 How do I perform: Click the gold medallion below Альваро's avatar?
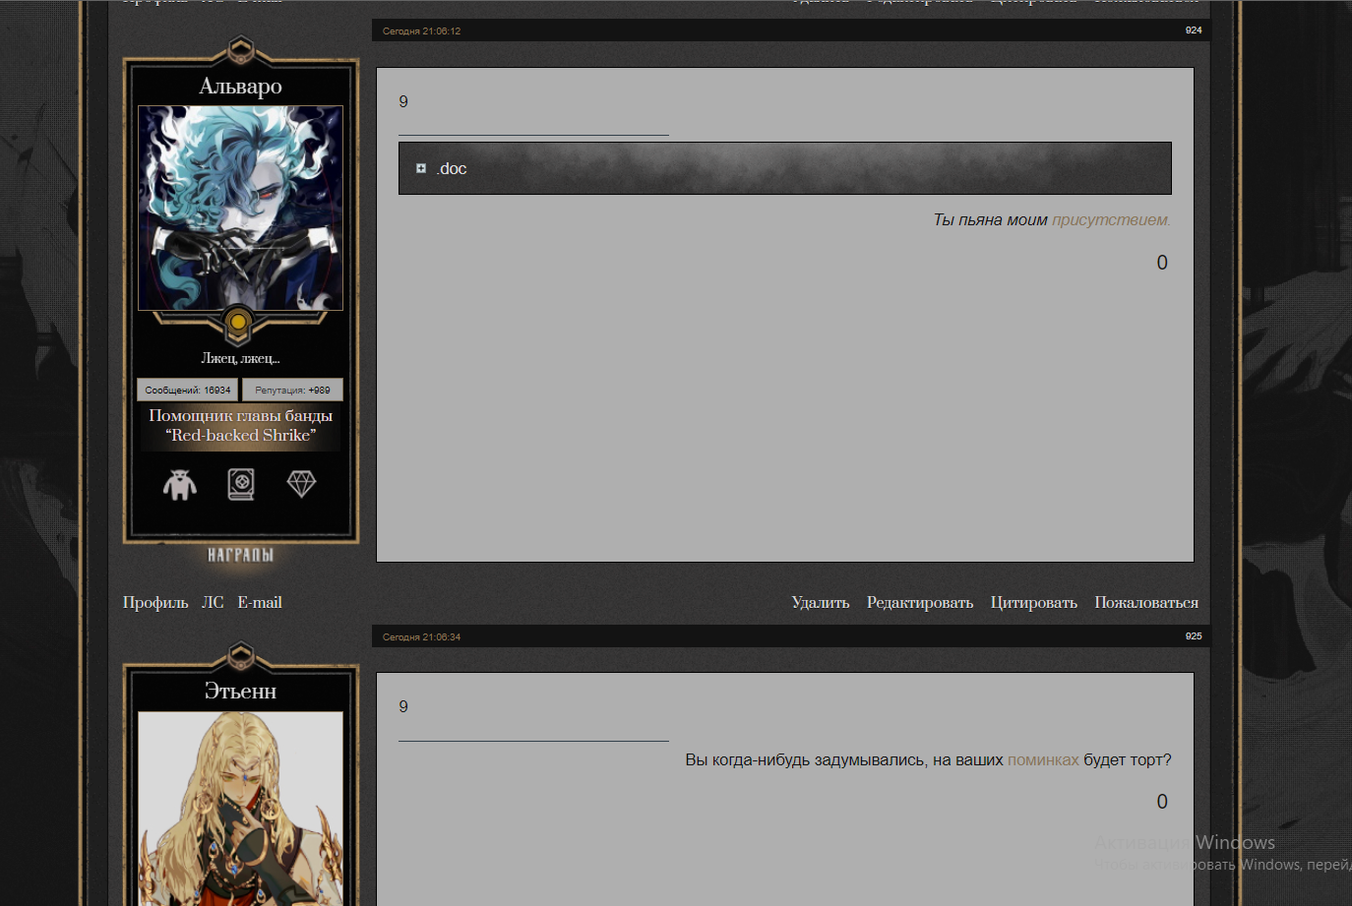pos(238,323)
